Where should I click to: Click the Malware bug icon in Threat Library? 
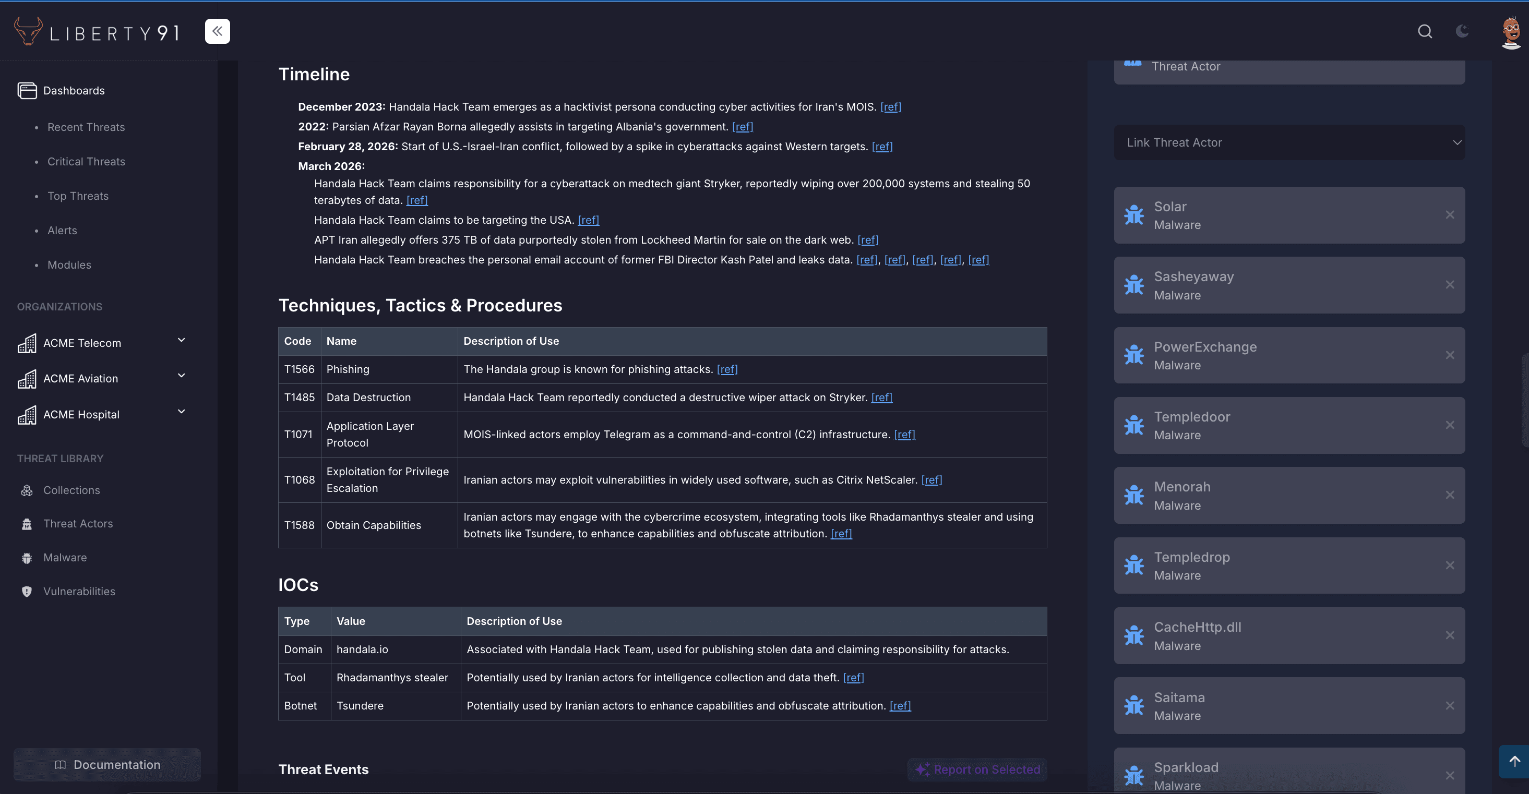[x=27, y=557]
